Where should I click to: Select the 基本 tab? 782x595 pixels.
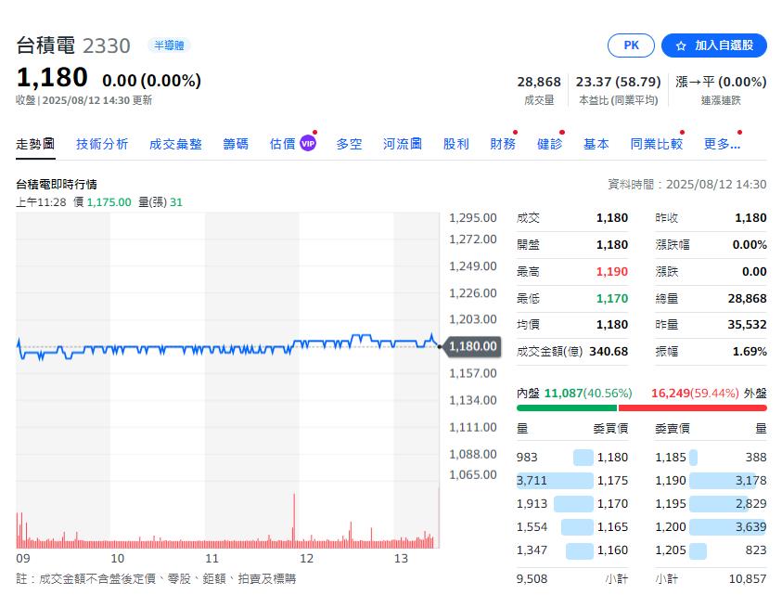(x=596, y=144)
